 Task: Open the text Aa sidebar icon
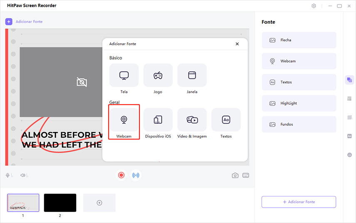tap(349, 136)
